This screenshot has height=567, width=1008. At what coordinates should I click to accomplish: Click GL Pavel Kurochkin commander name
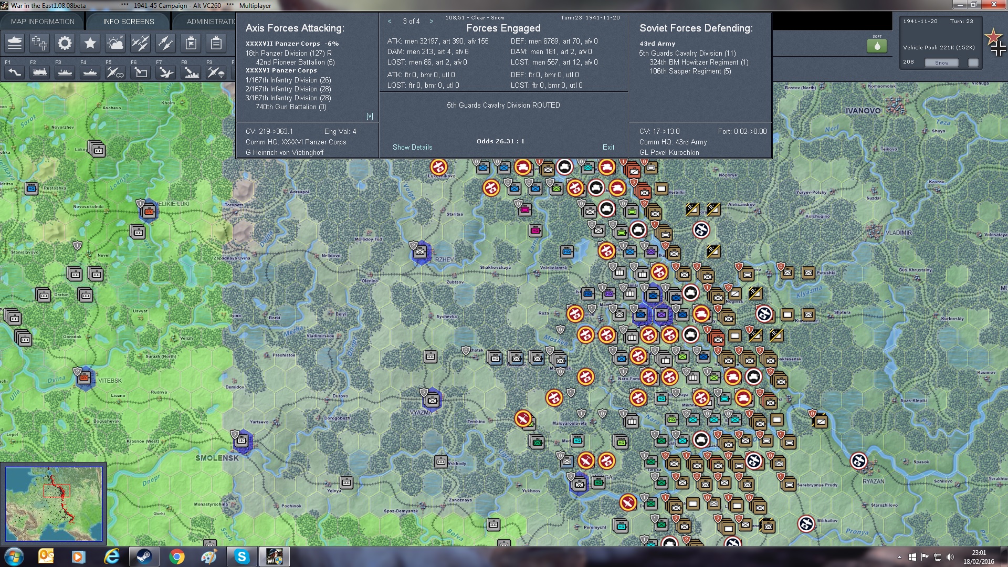tap(669, 153)
